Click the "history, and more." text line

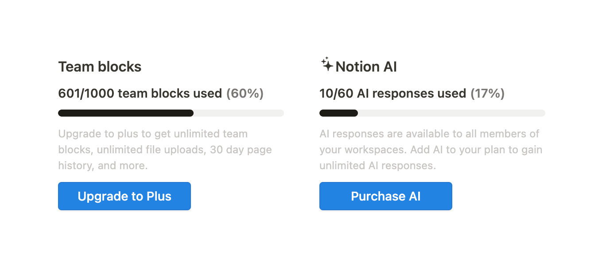(x=103, y=166)
